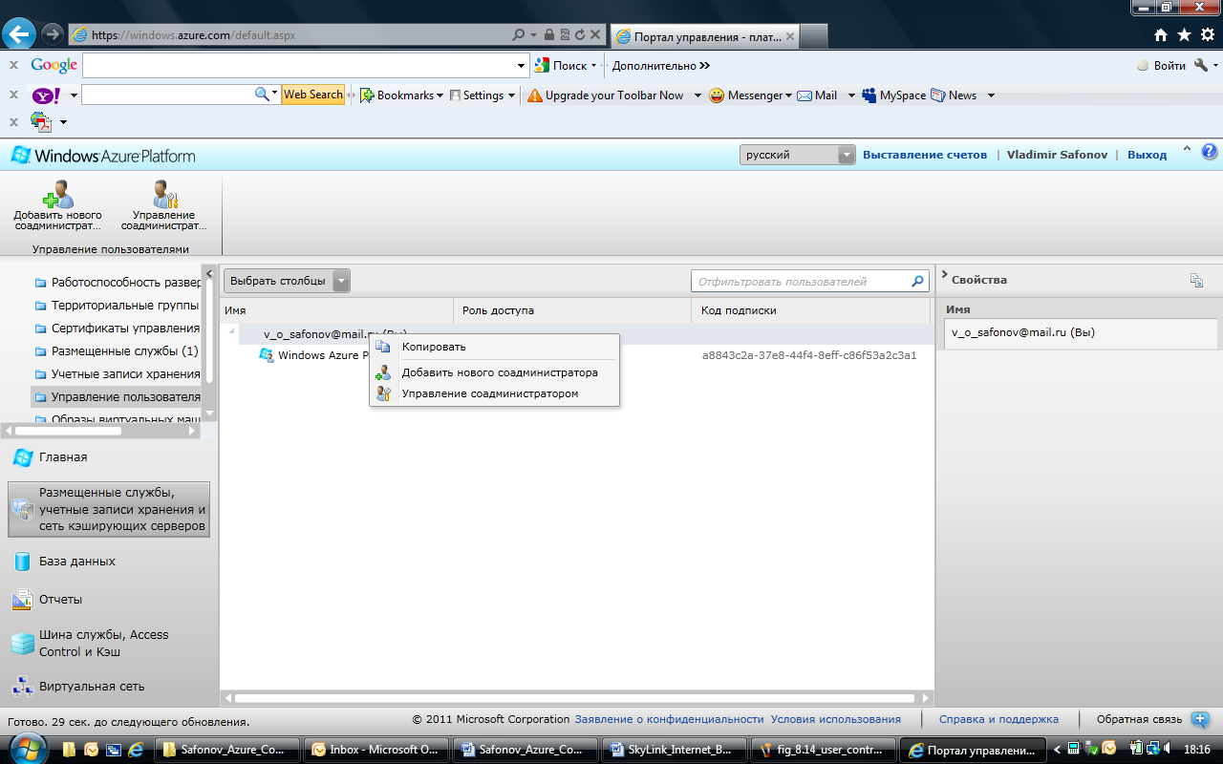This screenshot has height=764, width=1223.
Task: Collapse the Свойства panel arrow
Action: tap(944, 276)
